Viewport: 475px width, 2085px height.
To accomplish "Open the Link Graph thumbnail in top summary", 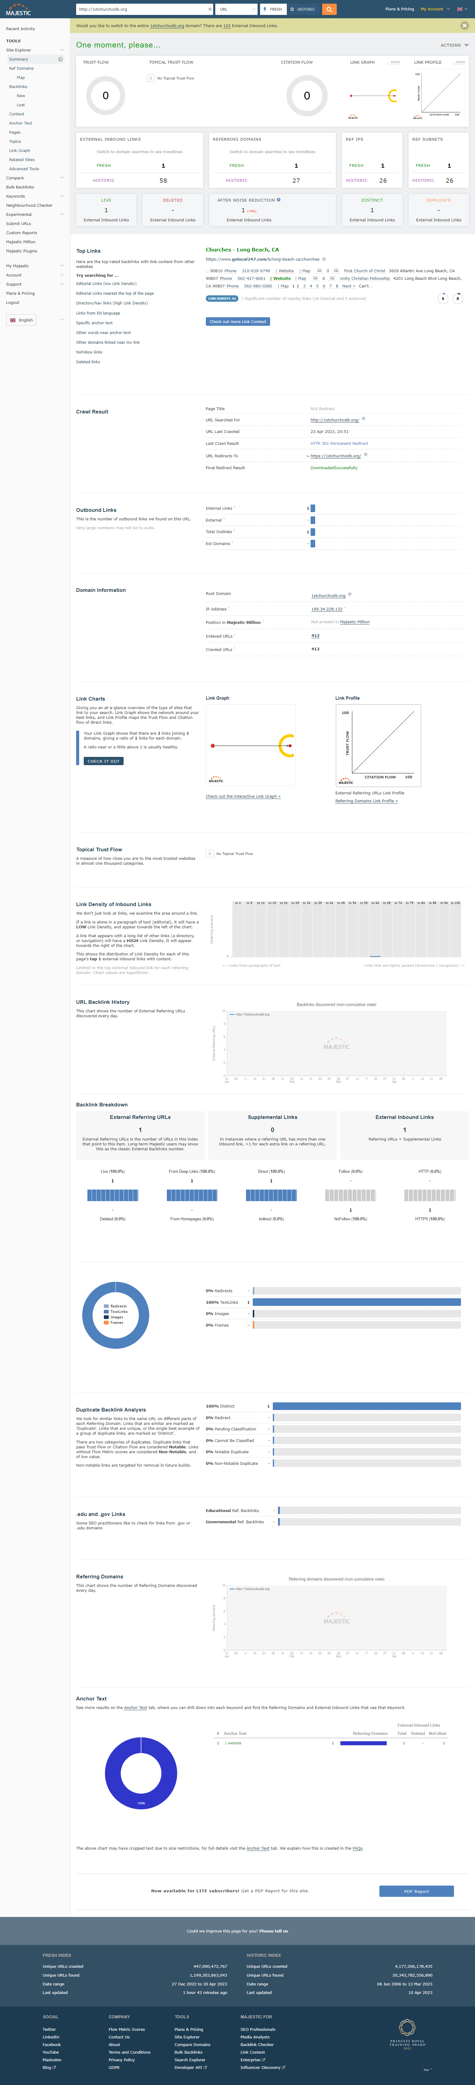I will pos(373,96).
